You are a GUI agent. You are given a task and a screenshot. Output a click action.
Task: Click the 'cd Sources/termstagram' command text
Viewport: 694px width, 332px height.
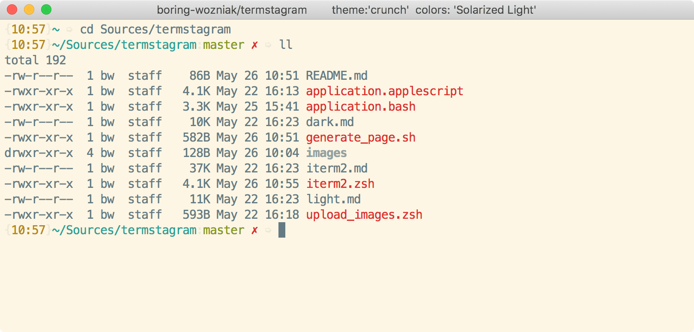[156, 30]
